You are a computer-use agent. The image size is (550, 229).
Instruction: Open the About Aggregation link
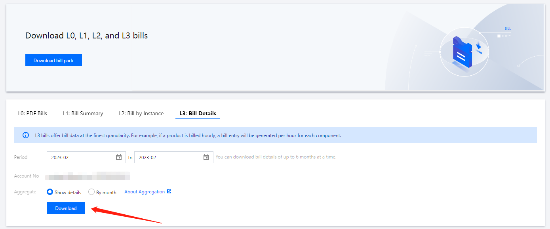[x=145, y=192]
